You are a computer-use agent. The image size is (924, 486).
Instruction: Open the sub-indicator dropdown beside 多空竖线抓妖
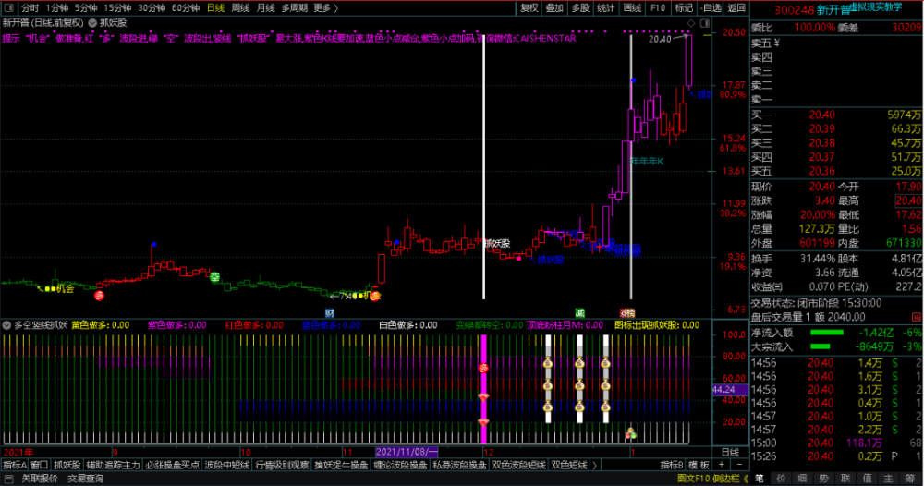click(6, 324)
